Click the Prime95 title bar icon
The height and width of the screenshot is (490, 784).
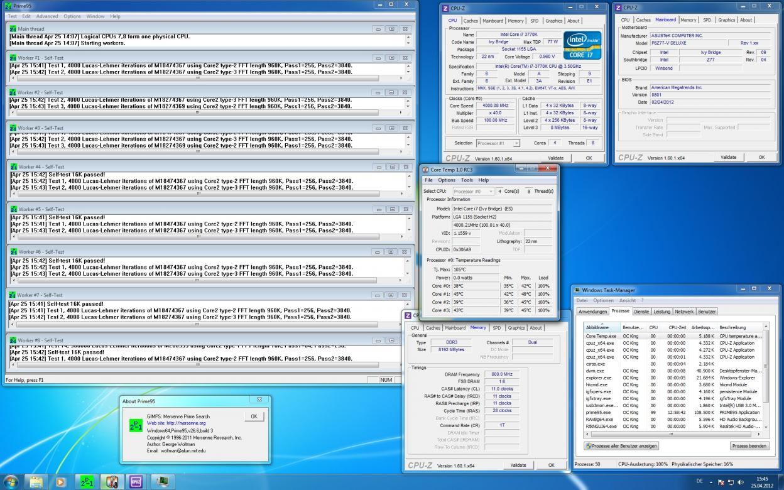pos(8,5)
